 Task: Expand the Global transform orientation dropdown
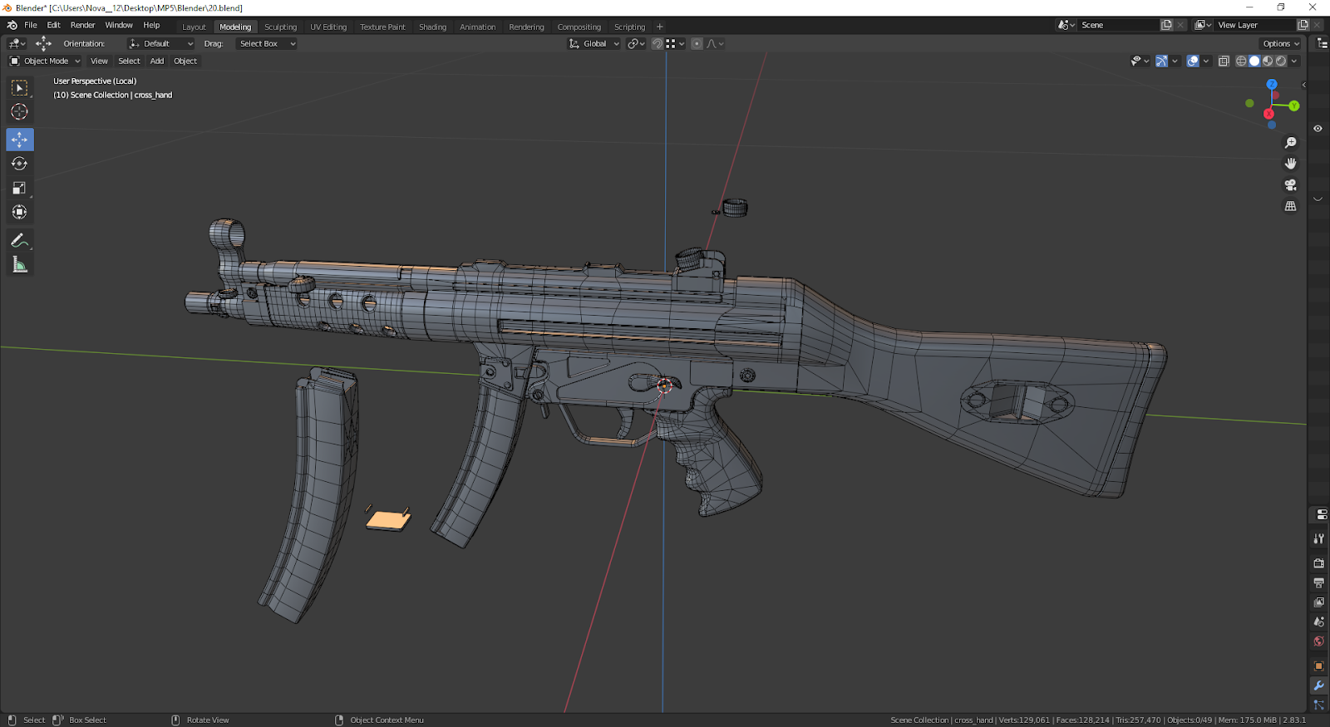[594, 44]
